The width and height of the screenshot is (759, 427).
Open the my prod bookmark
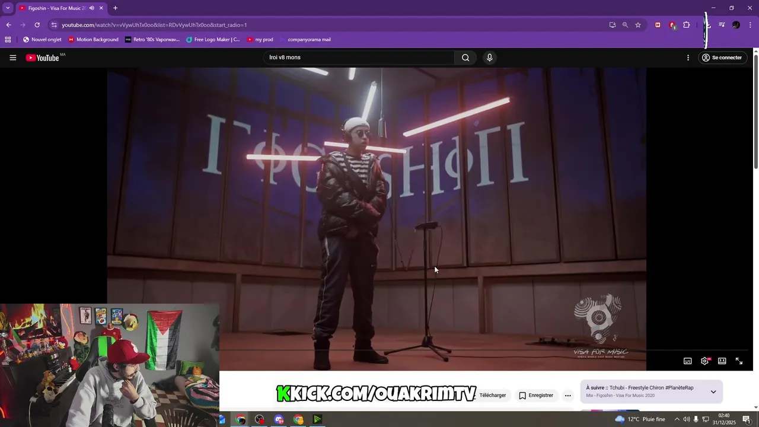pos(260,40)
